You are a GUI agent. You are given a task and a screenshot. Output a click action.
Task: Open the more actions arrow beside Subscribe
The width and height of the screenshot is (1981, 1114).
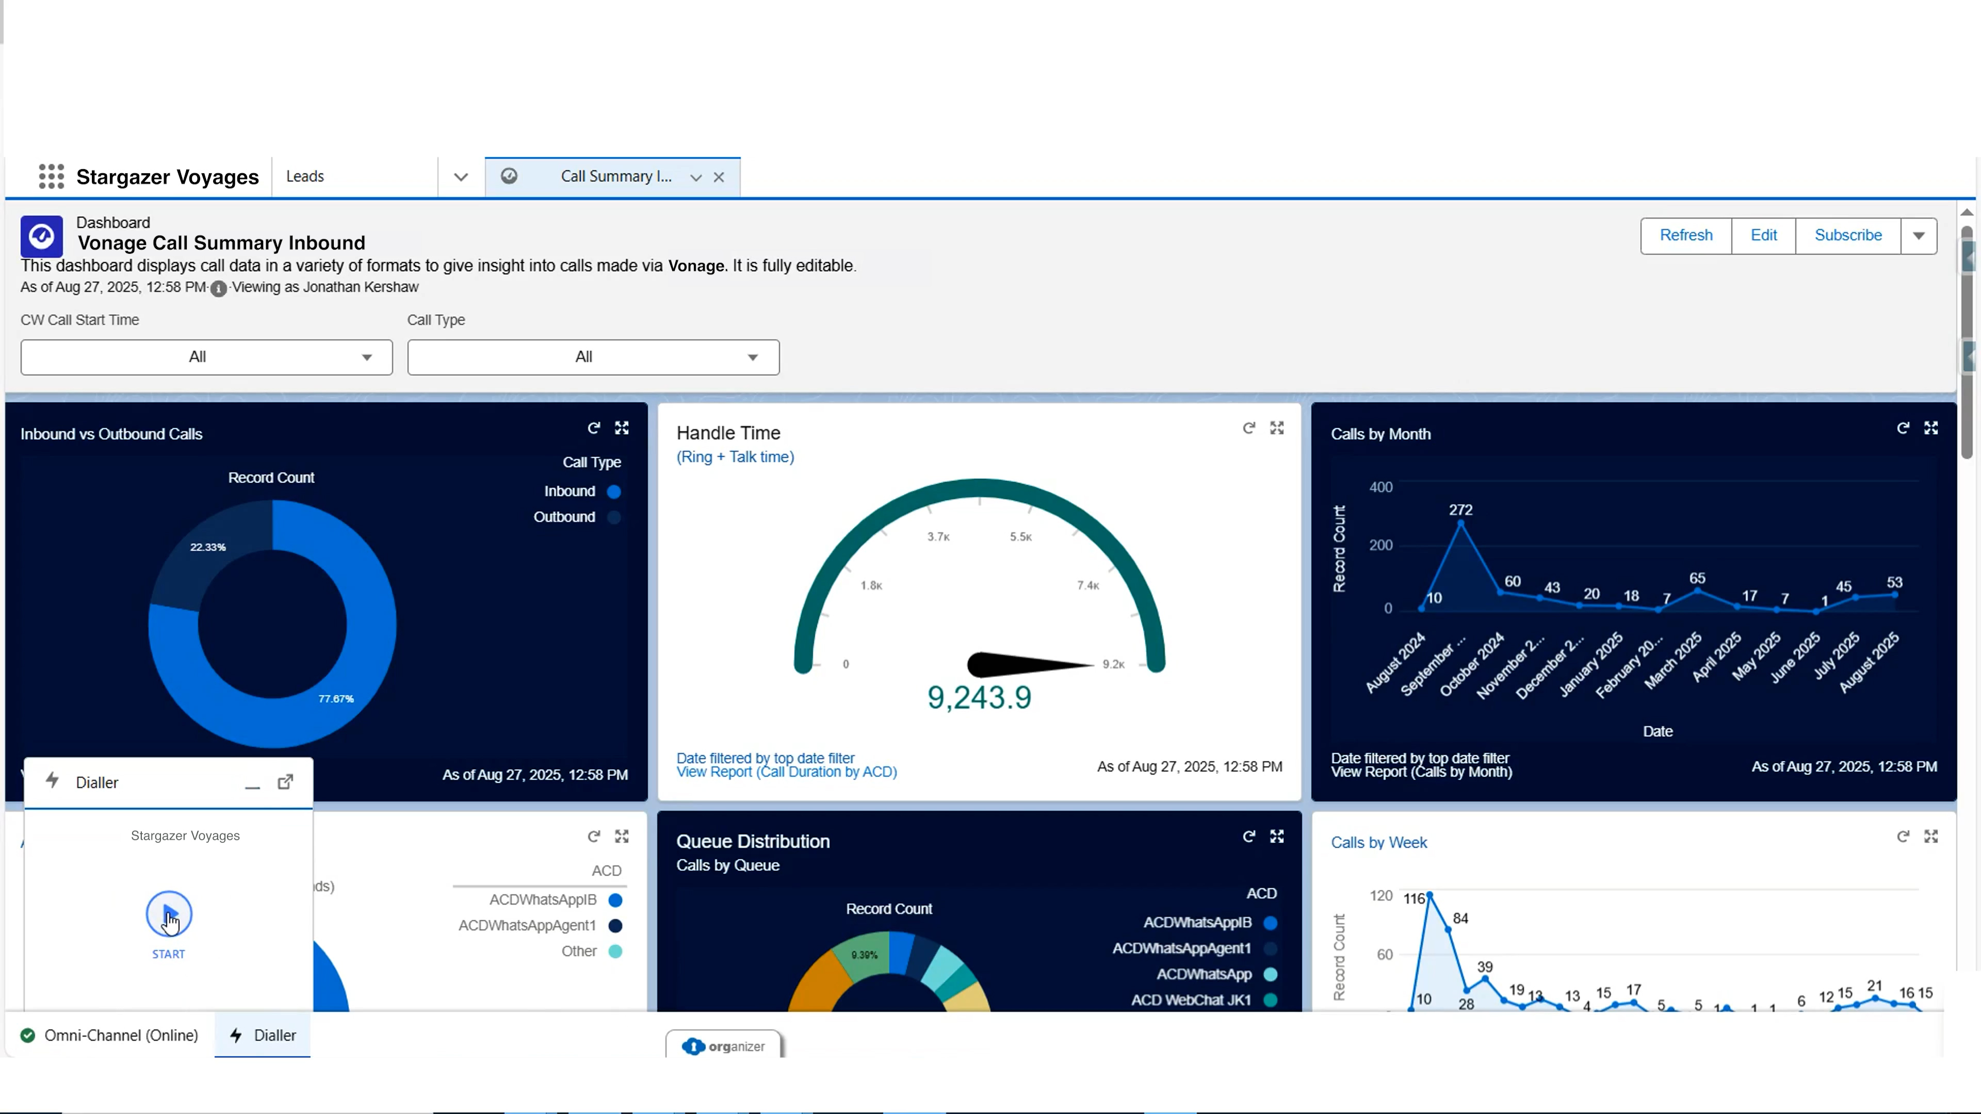tap(1918, 236)
